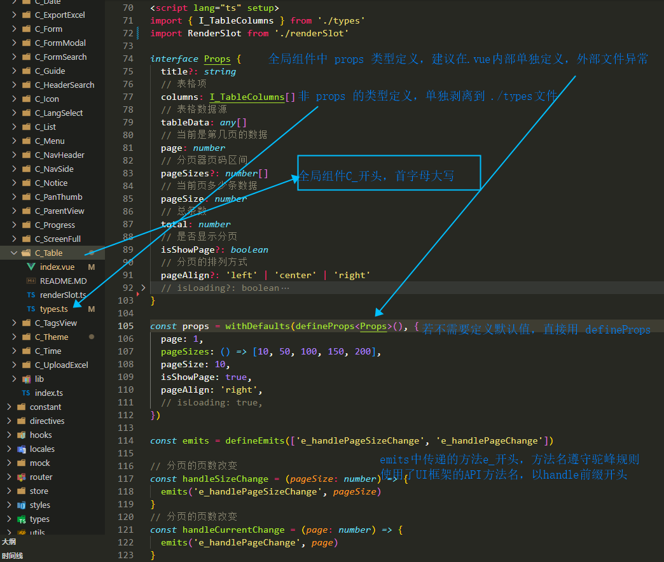This screenshot has height=562, width=664.
Task: Click the hooks folder icon
Action: (x=21, y=435)
